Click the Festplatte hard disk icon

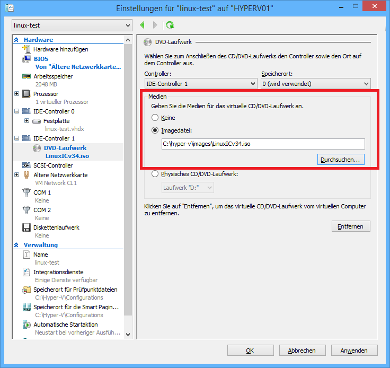click(x=37, y=121)
